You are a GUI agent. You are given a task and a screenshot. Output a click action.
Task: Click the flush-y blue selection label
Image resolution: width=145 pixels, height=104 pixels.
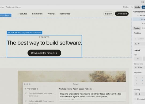[x=5, y=15]
